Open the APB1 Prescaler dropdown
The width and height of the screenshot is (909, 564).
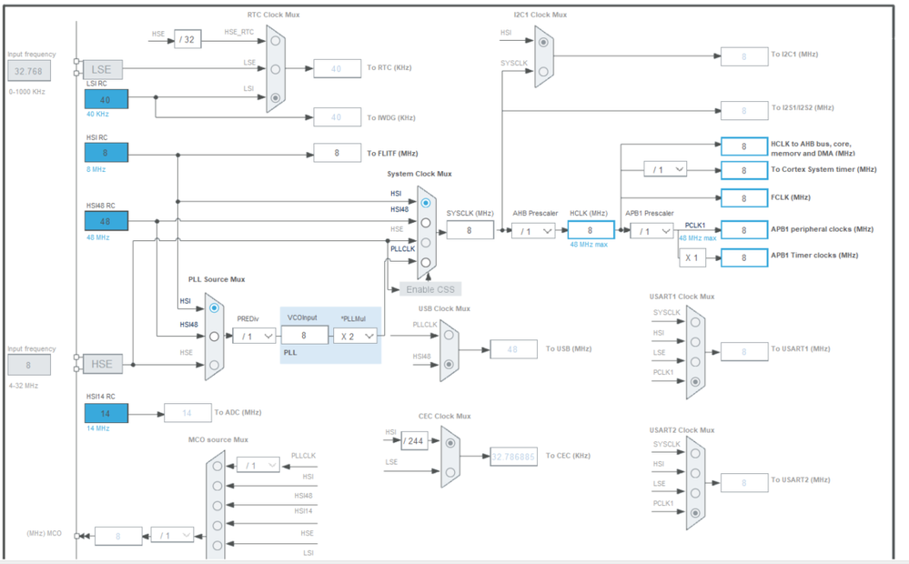pyautogui.click(x=651, y=231)
